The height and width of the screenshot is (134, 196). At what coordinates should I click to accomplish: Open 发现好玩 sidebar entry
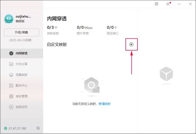[x=21, y=107]
